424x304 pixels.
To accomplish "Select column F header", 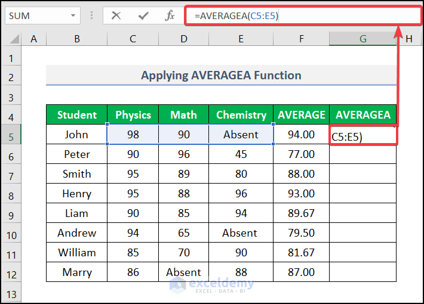I will click(x=301, y=39).
